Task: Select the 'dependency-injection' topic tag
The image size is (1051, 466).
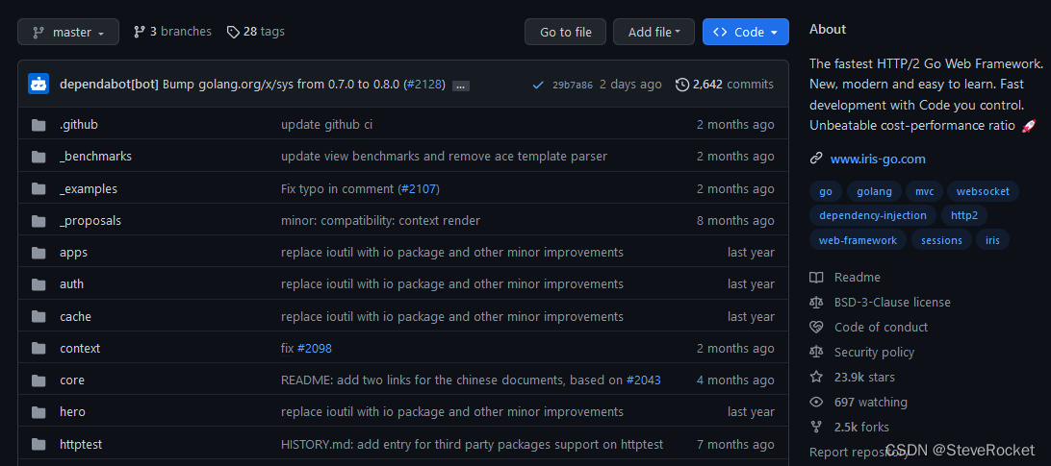Action: pos(873,215)
